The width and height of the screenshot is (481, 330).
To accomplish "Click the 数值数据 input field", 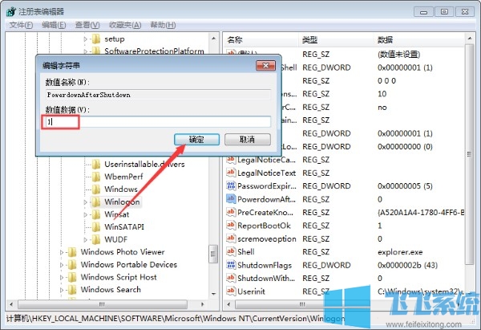I will tap(158, 122).
